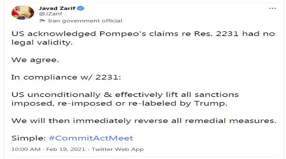Click the US unconditionally & effectively line
Image resolution: width=286 pixels, height=159 pixels.
click(125, 95)
